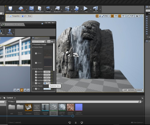Toggle scale snapping in the viewport
The image size is (150, 125).
point(128,16)
